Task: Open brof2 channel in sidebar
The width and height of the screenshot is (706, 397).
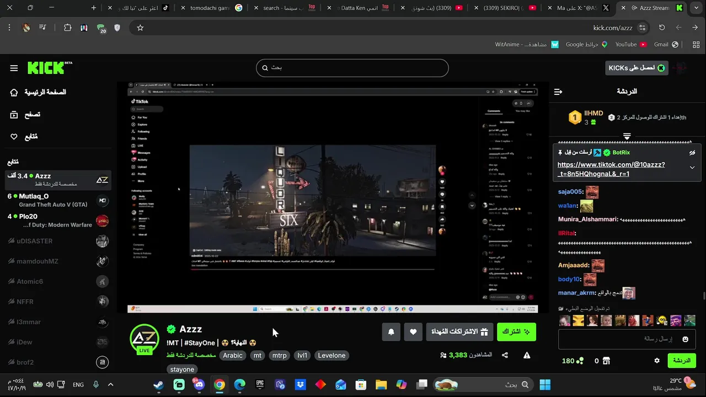Action: tap(58, 362)
